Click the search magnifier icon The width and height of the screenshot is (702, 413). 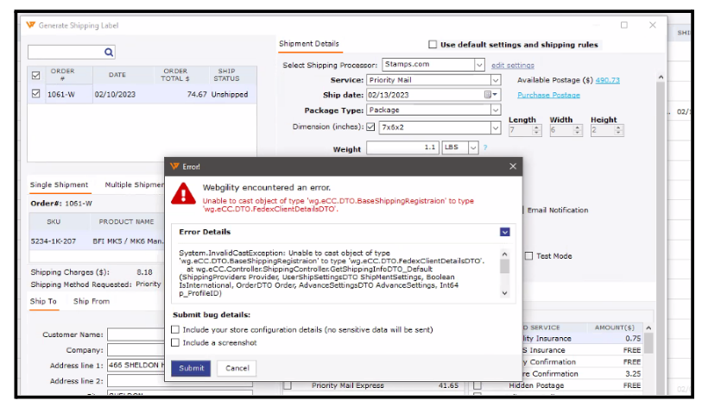coord(109,53)
